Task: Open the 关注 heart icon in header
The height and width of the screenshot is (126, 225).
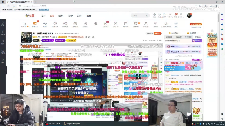Action: click(x=159, y=15)
